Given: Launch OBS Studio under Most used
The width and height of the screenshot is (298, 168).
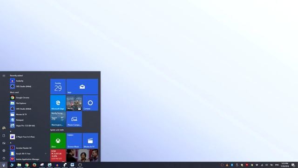Looking at the screenshot, I should click(28, 109).
